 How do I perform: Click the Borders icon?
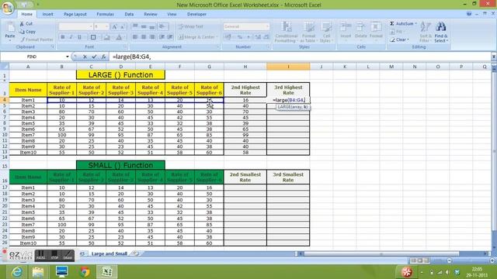pyautogui.click(x=93, y=37)
